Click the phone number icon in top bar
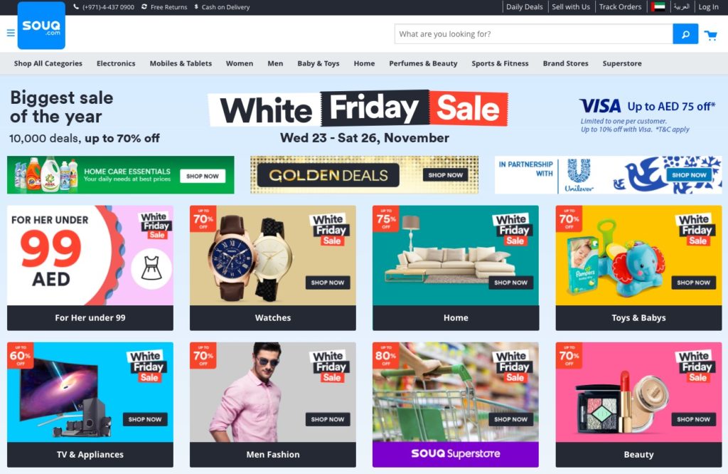 [x=76, y=6]
